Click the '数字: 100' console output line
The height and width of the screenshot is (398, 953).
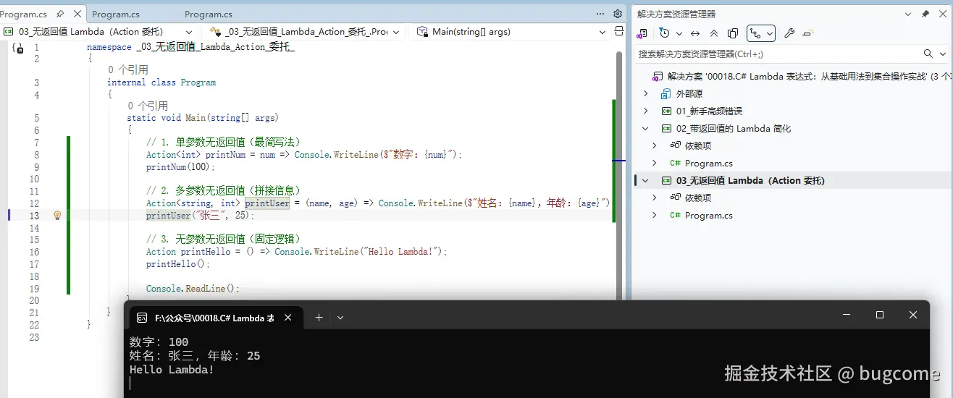point(159,342)
